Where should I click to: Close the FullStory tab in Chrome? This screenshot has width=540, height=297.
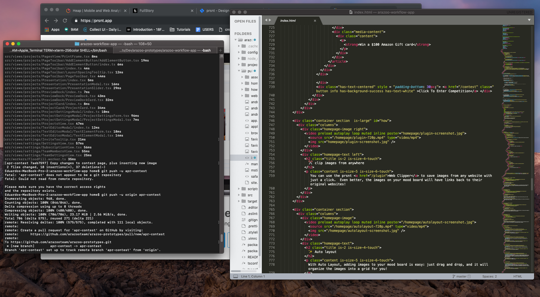(x=192, y=11)
